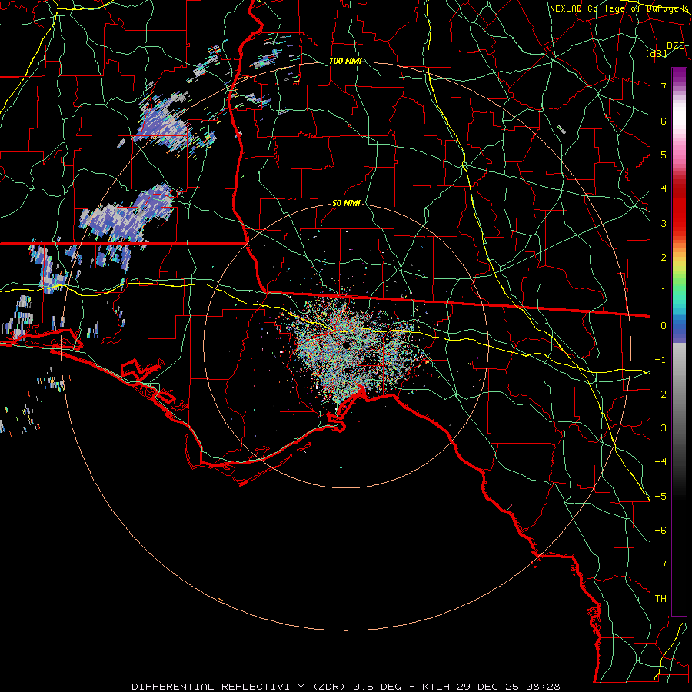Click the 1 value on color scale

click(x=664, y=291)
